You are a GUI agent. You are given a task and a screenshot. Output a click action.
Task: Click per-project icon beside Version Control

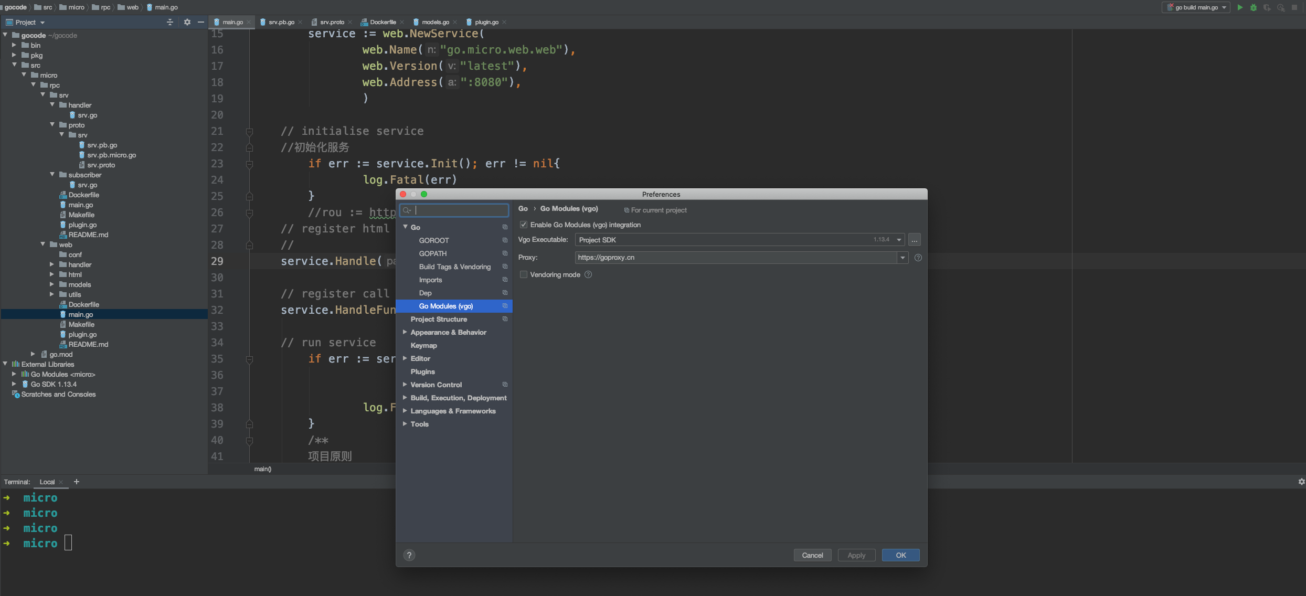coord(505,385)
